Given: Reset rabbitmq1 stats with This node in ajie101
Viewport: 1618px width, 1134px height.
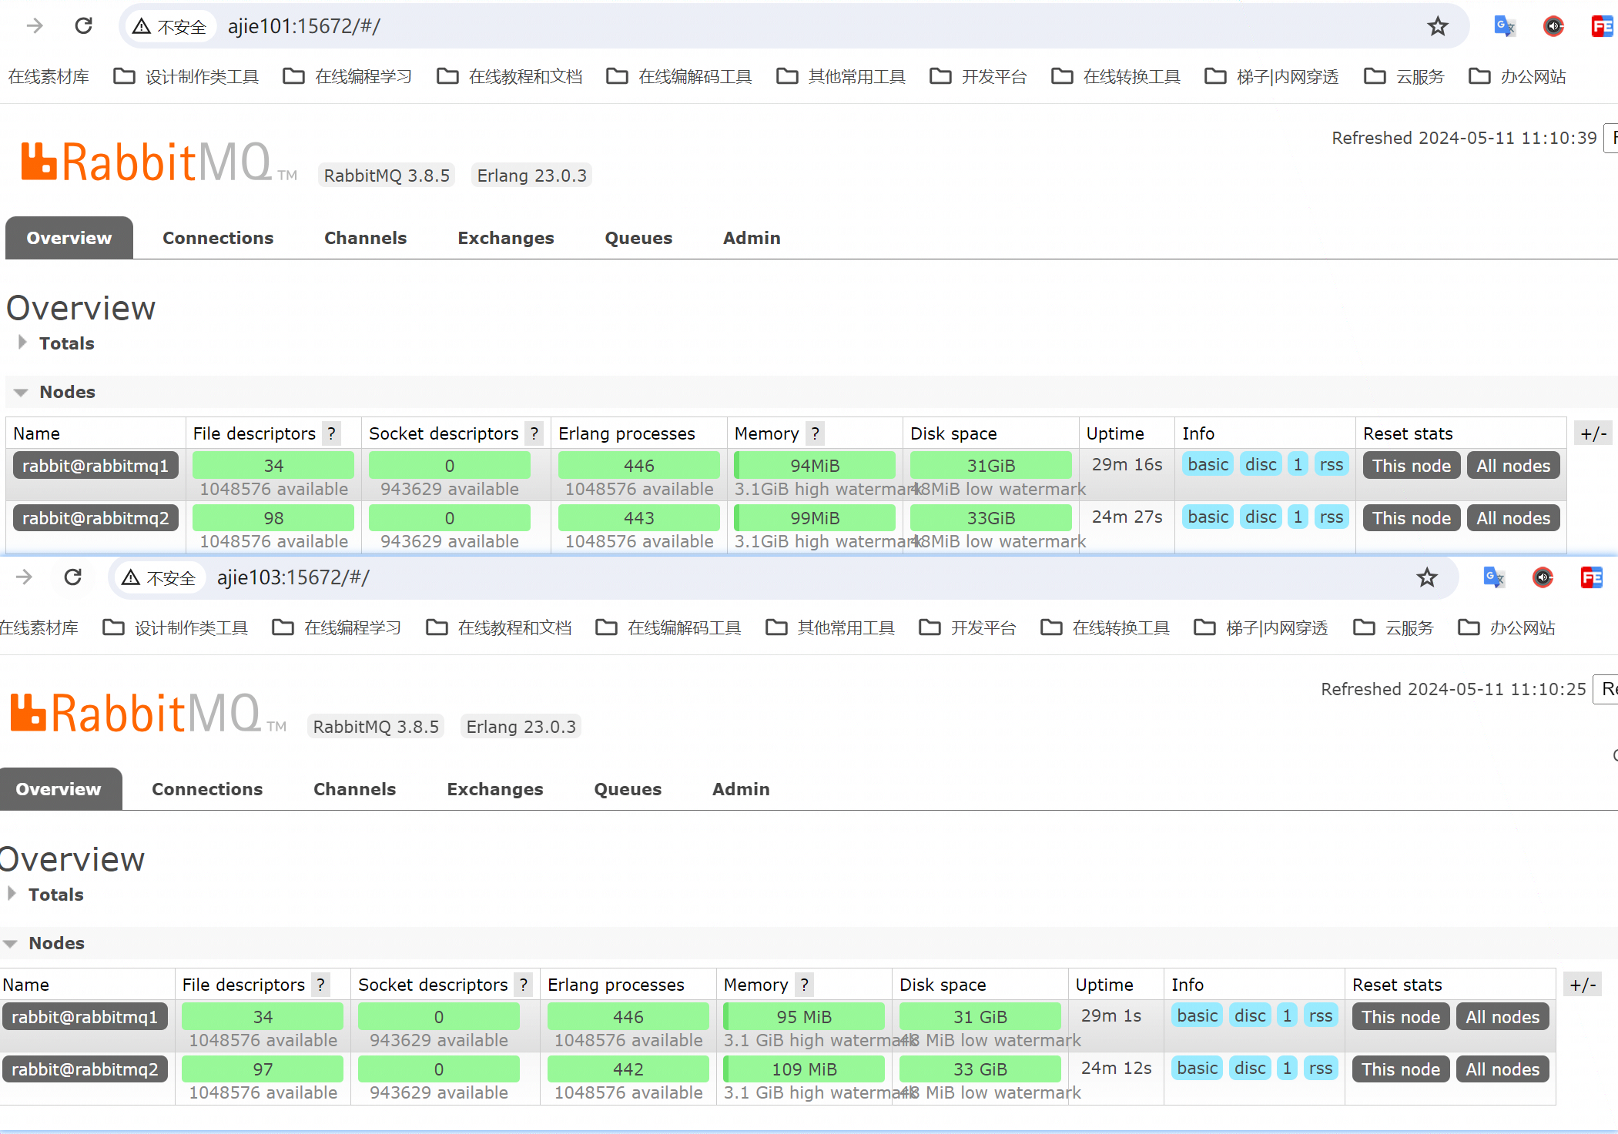Looking at the screenshot, I should 1411,466.
